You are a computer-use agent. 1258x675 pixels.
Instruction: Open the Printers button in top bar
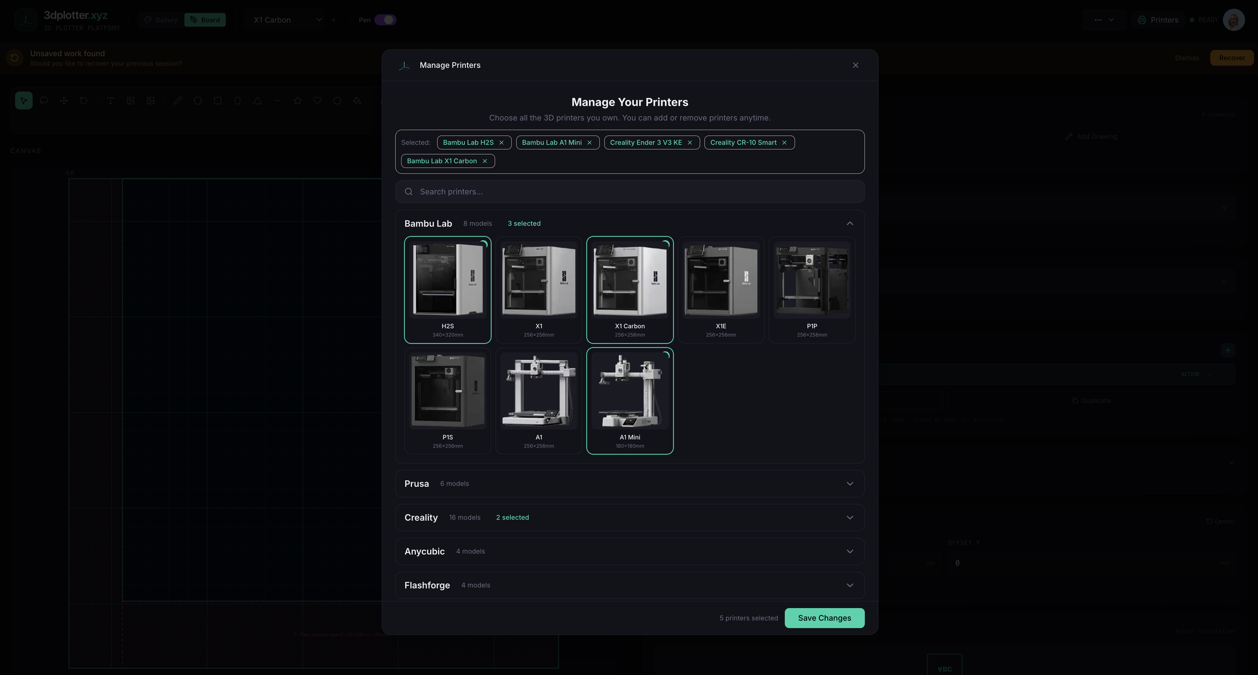[1157, 20]
